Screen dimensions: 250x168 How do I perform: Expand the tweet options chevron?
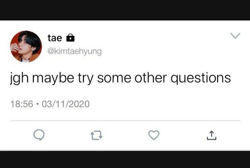pyautogui.click(x=235, y=36)
